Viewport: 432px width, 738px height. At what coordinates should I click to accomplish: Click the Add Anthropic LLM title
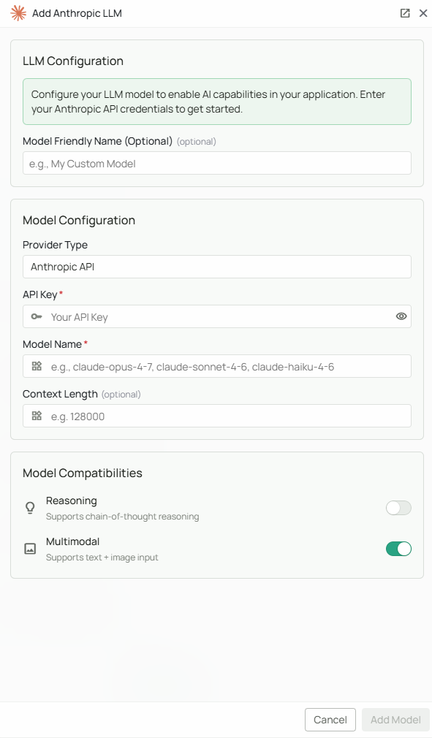click(x=77, y=13)
